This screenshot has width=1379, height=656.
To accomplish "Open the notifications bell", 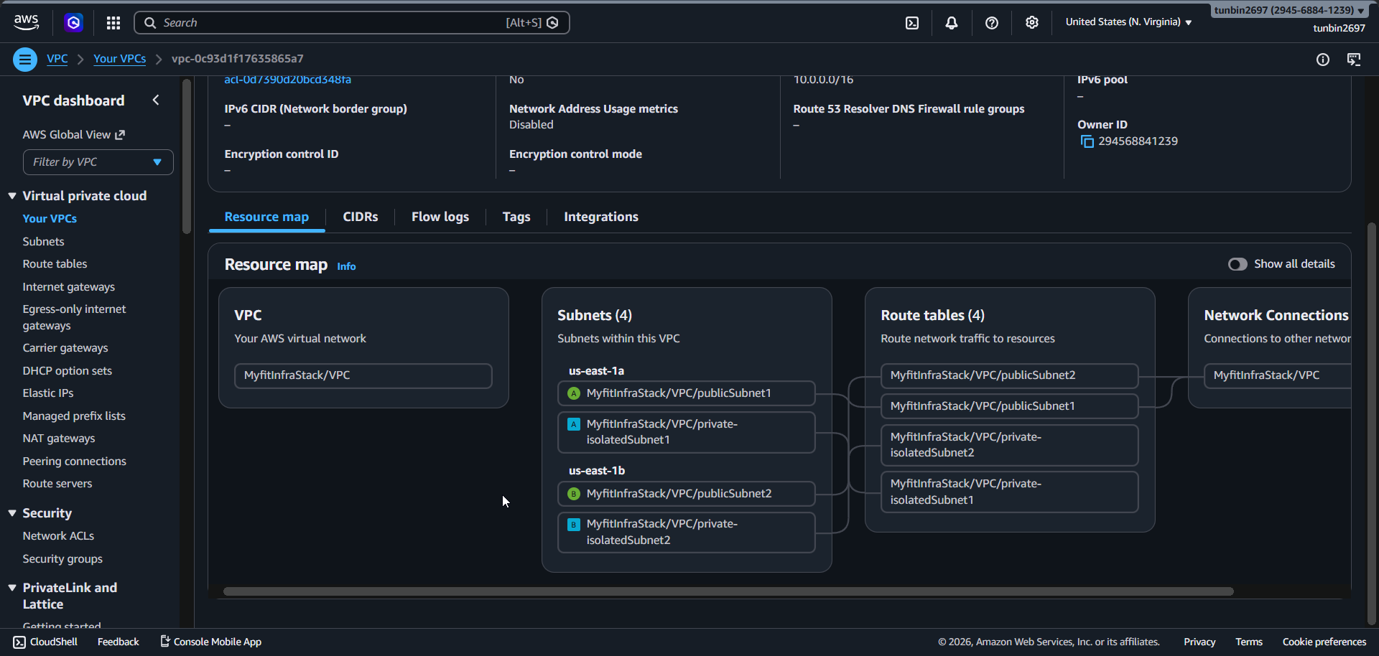I will click(x=952, y=23).
